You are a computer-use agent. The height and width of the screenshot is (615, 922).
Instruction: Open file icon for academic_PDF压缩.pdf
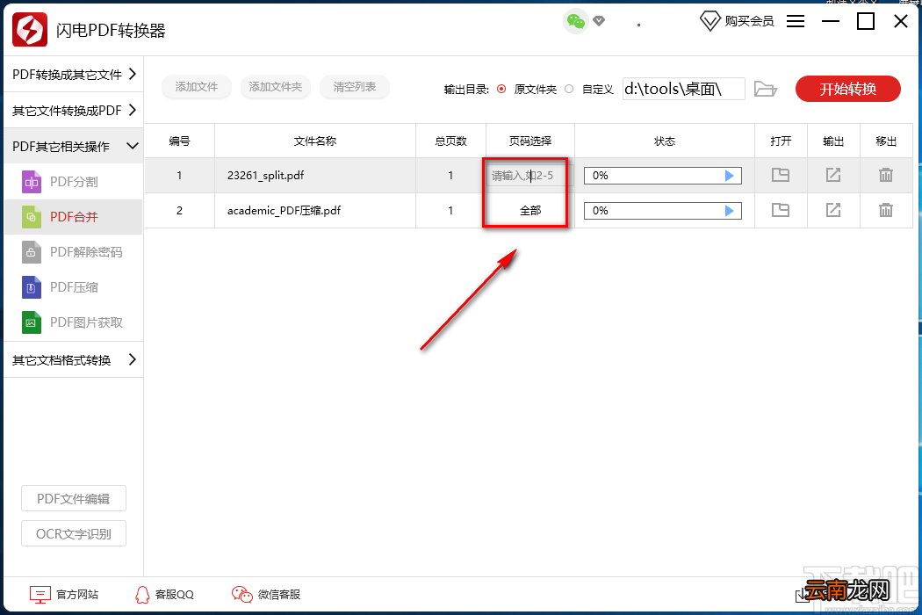[781, 210]
